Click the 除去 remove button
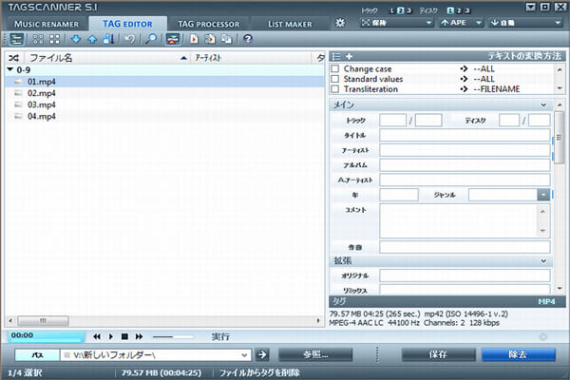Image resolution: width=570 pixels, height=380 pixels. pos(519,354)
